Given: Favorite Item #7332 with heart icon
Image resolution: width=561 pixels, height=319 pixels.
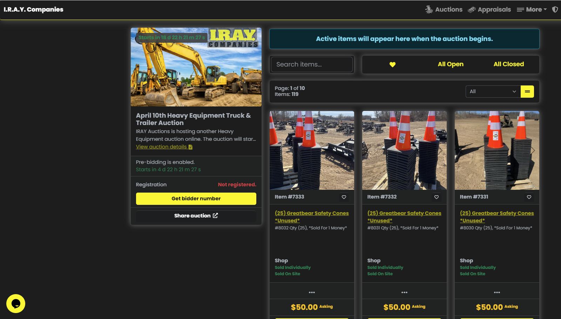Looking at the screenshot, I should coord(437,197).
